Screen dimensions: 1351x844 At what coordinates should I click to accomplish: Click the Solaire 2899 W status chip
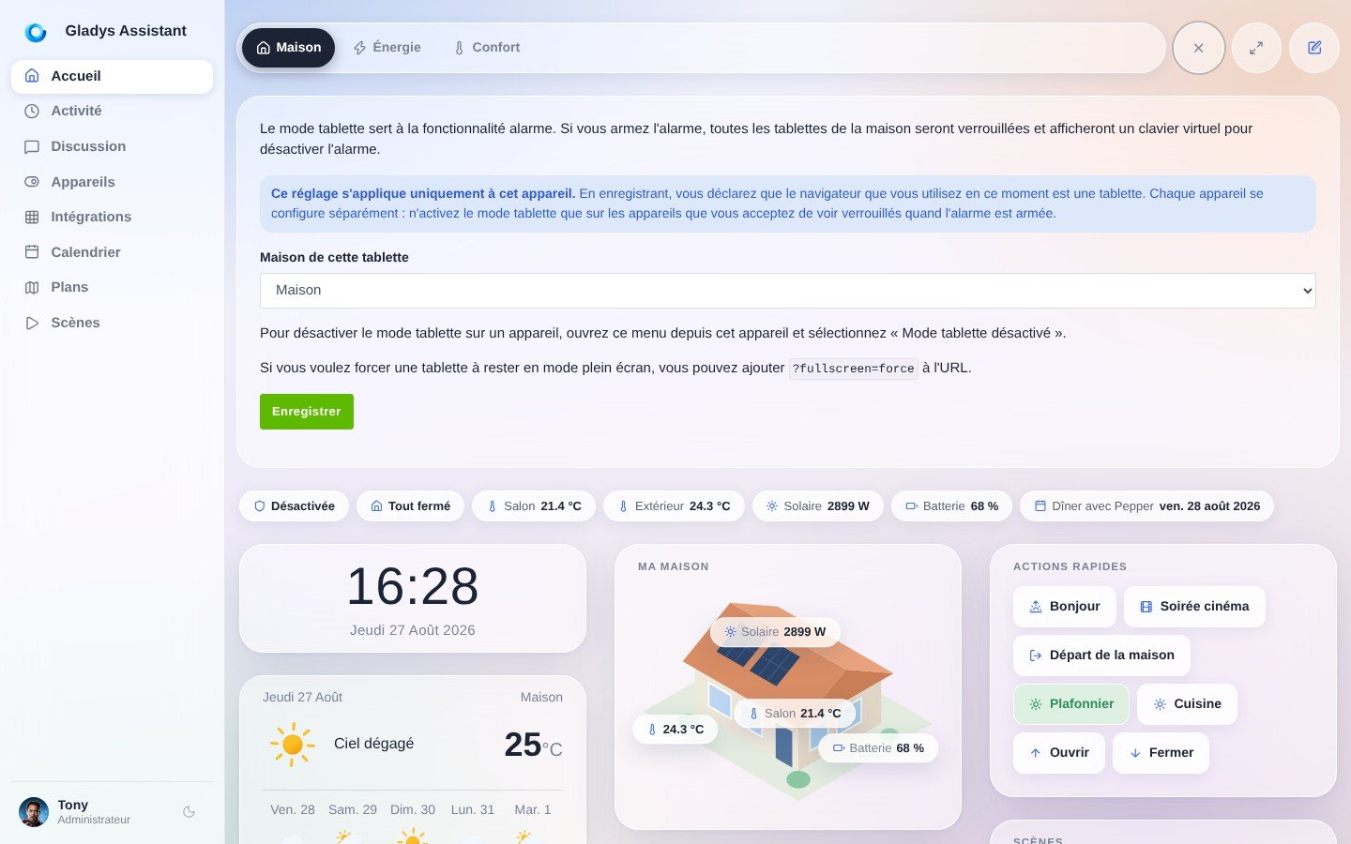point(818,506)
